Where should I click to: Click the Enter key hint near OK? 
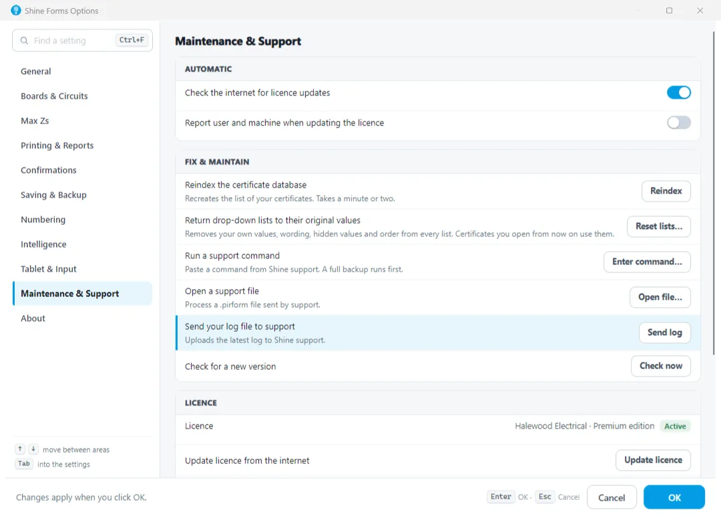pos(501,497)
